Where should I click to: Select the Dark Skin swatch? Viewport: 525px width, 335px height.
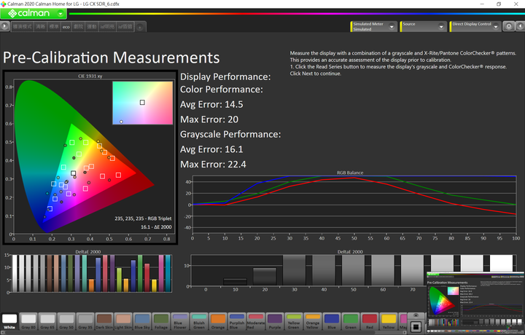[x=104, y=322]
